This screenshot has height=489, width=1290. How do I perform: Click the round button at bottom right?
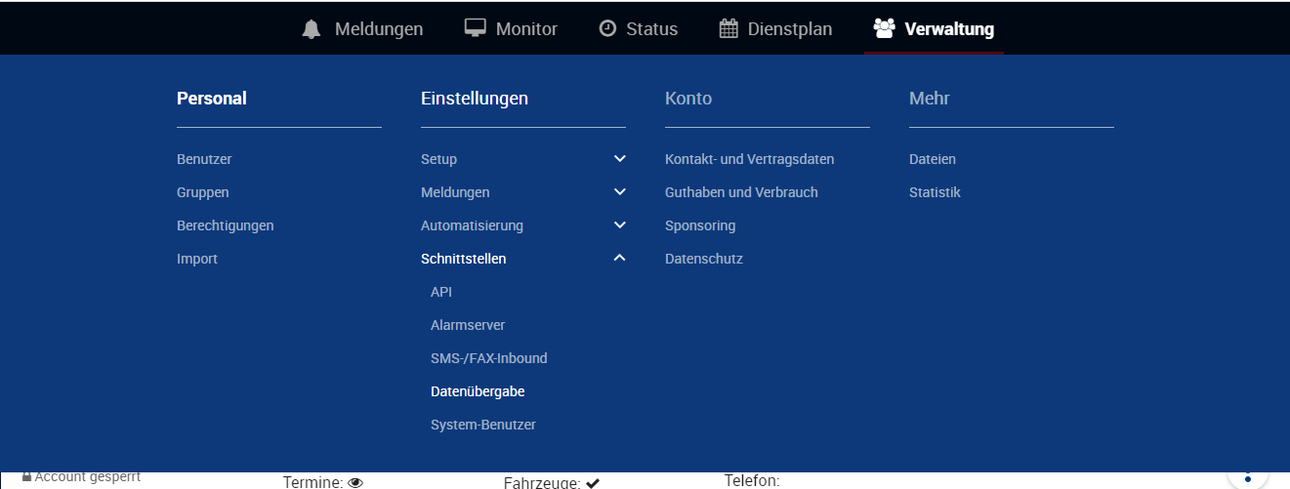[1247, 476]
